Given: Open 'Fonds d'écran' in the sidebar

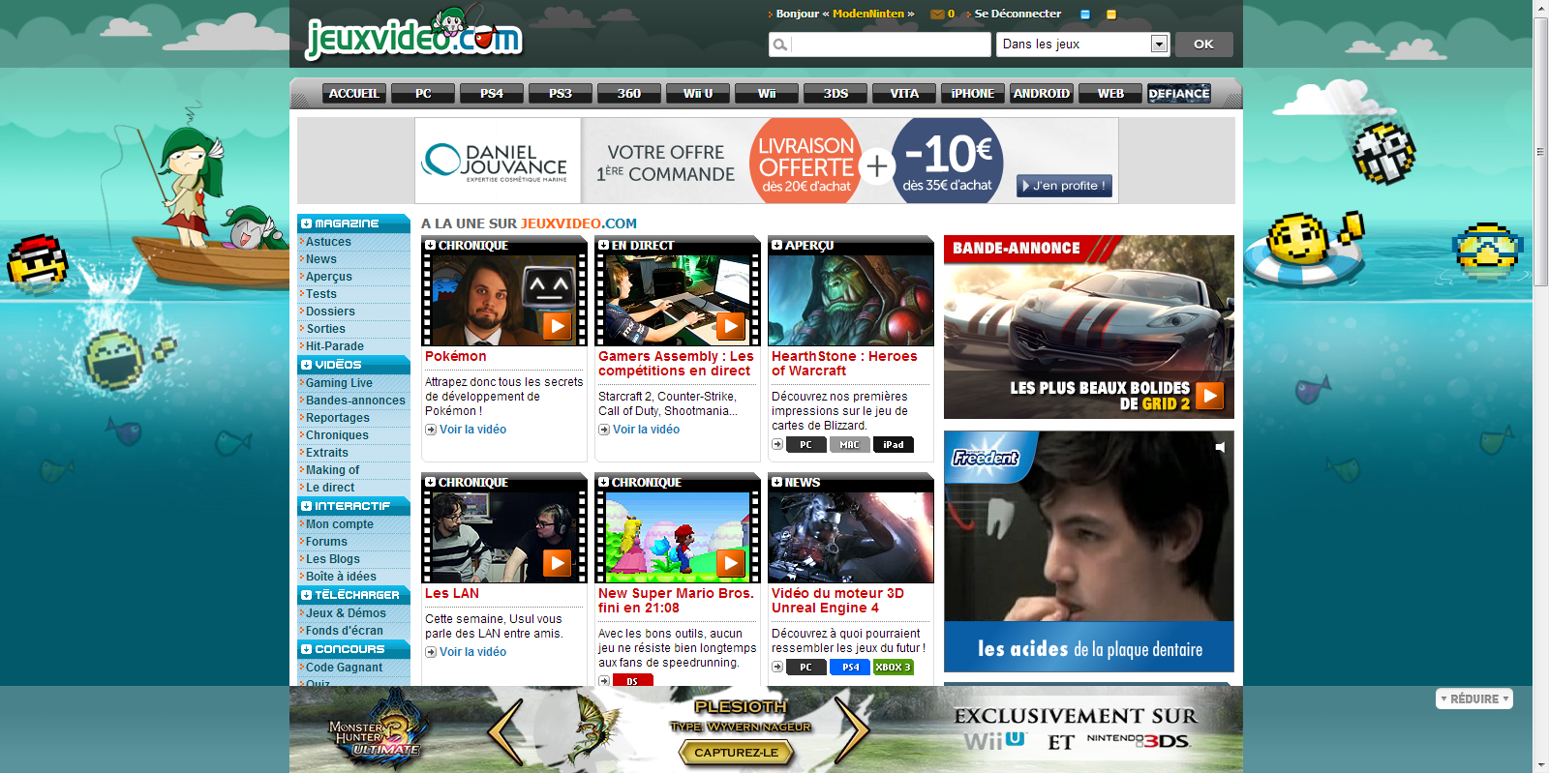Looking at the screenshot, I should pos(345,631).
